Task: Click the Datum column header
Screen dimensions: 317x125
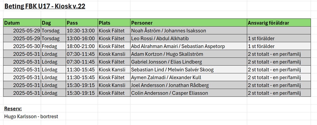Action: click(x=22, y=22)
